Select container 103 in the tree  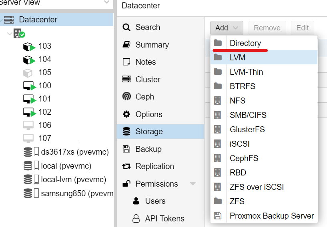(45, 46)
